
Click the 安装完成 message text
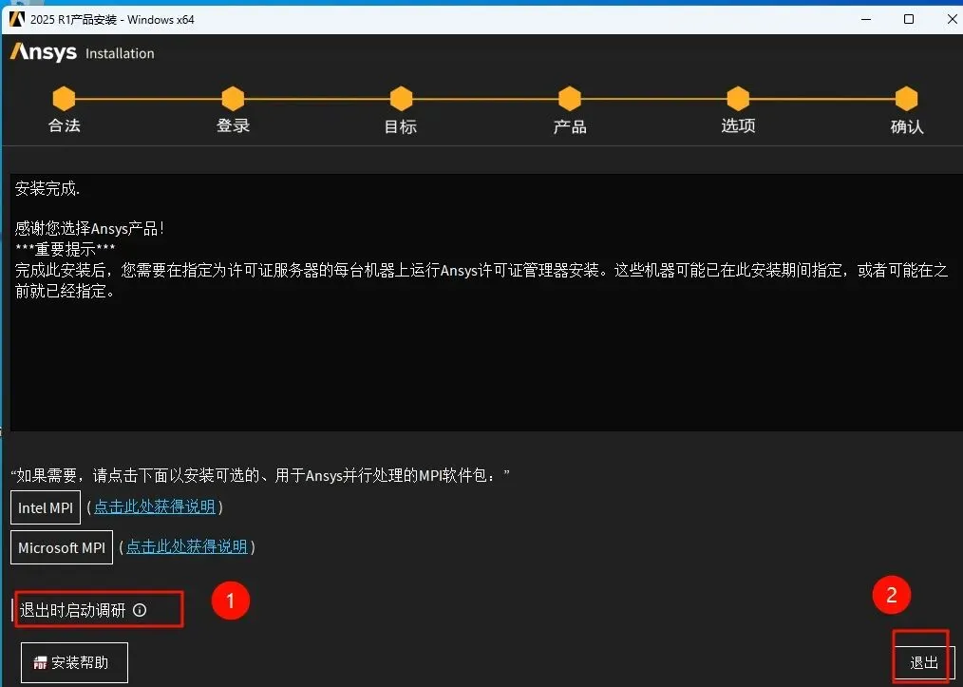[x=47, y=189]
